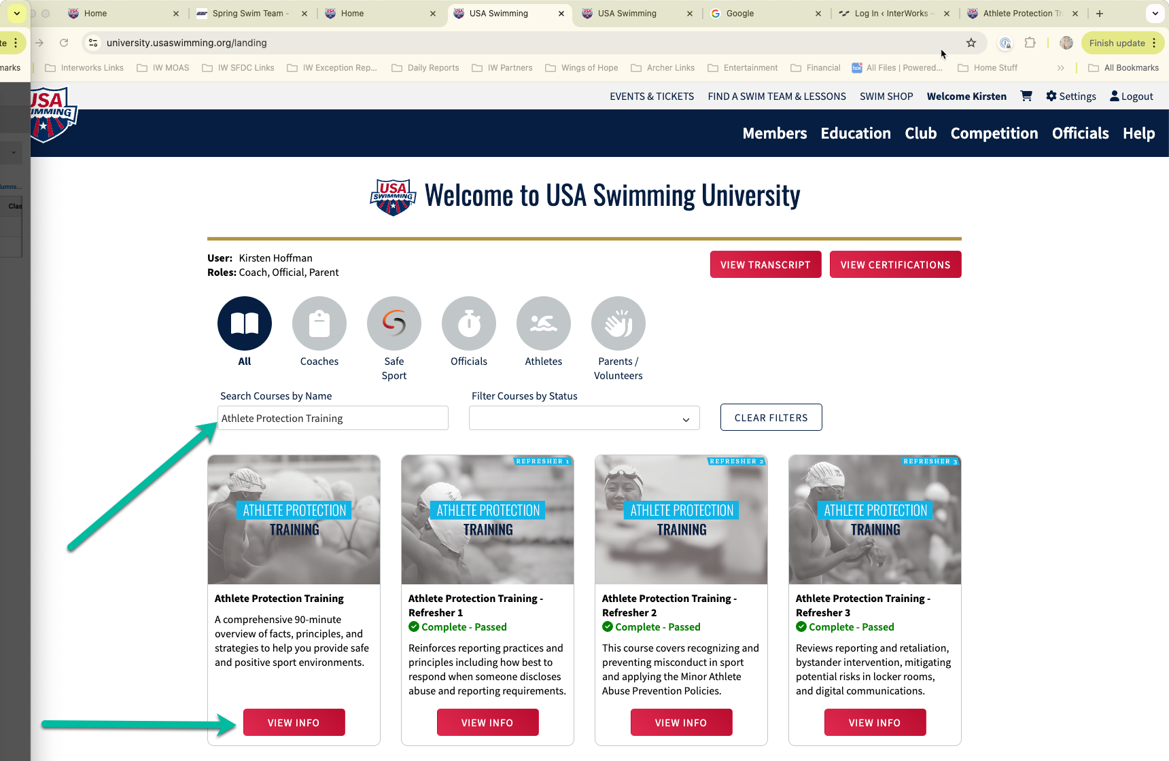Select the Coaches category icon

pyautogui.click(x=319, y=323)
